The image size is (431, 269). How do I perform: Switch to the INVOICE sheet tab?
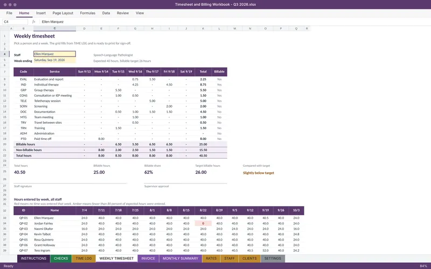point(148,259)
